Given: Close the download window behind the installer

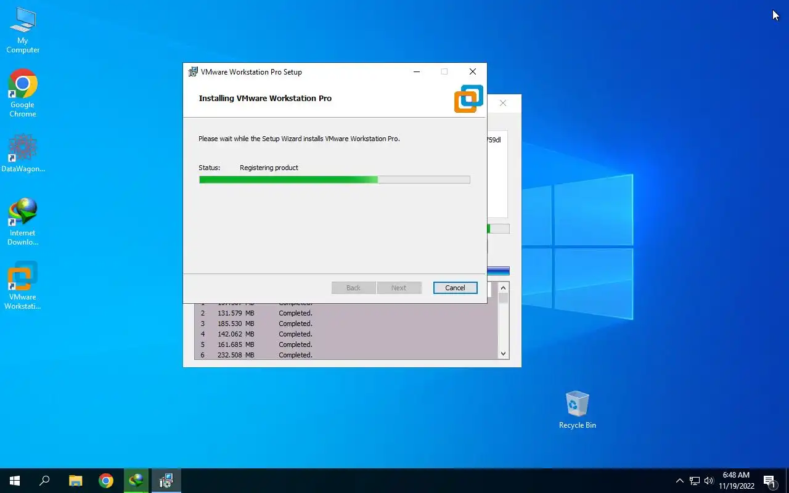Looking at the screenshot, I should coord(503,103).
